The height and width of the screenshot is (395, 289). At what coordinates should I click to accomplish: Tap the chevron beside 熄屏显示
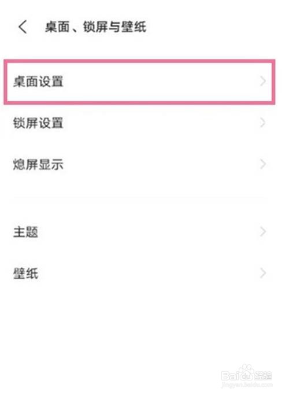[262, 164]
